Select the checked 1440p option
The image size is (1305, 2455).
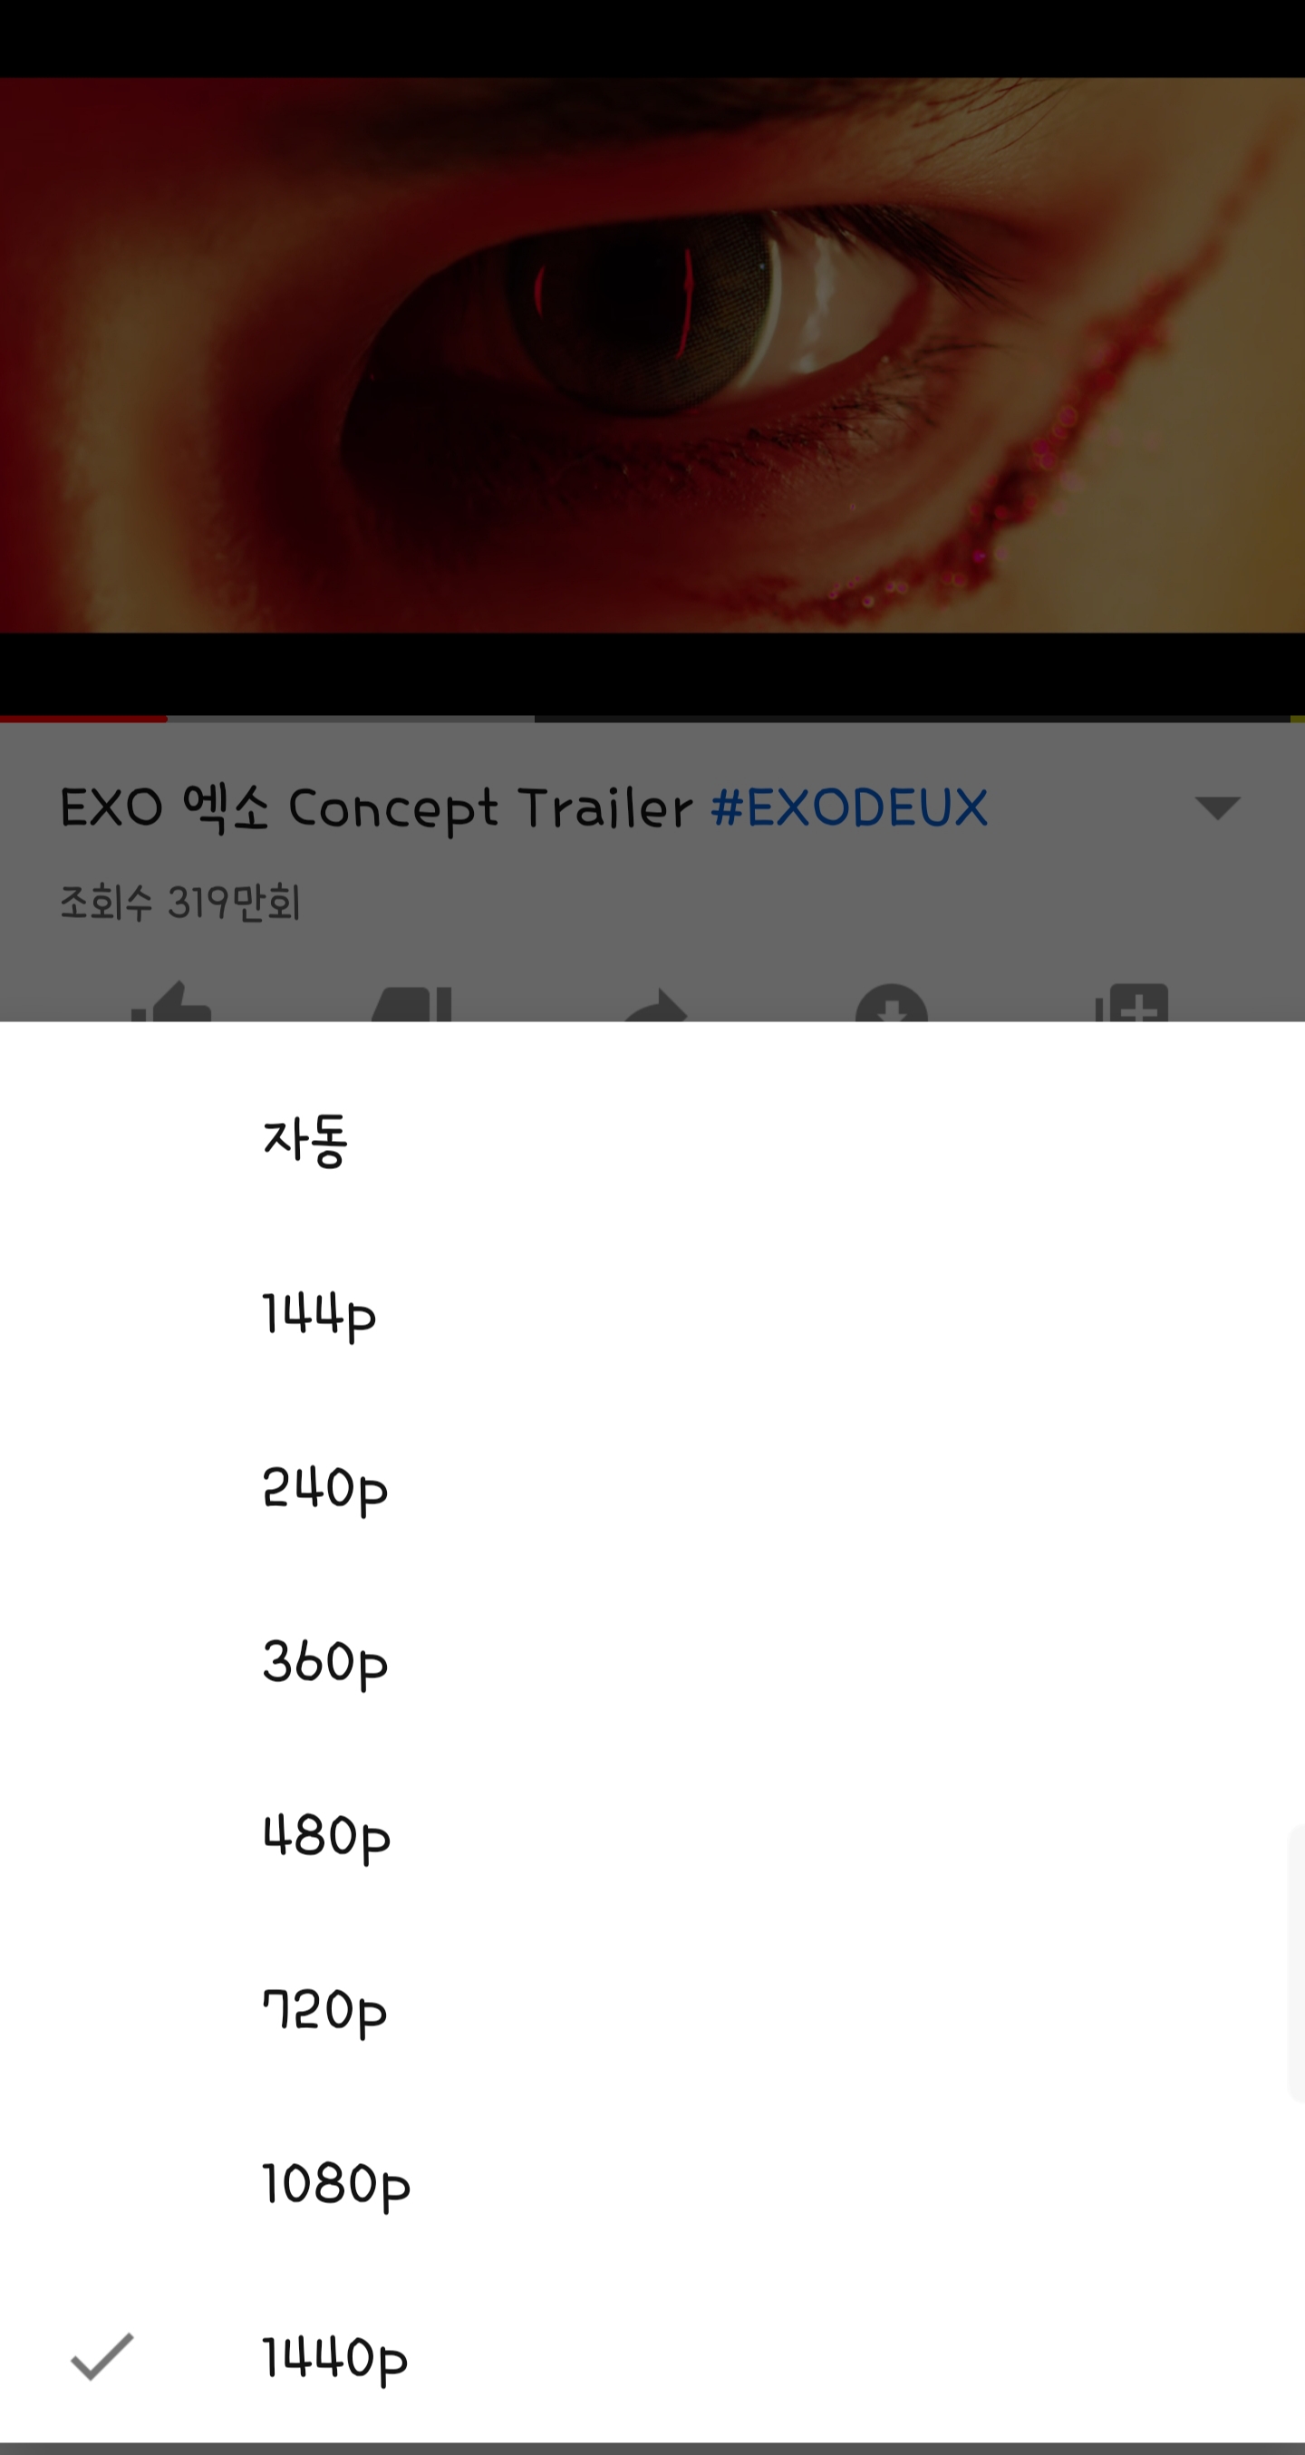tap(652, 2358)
